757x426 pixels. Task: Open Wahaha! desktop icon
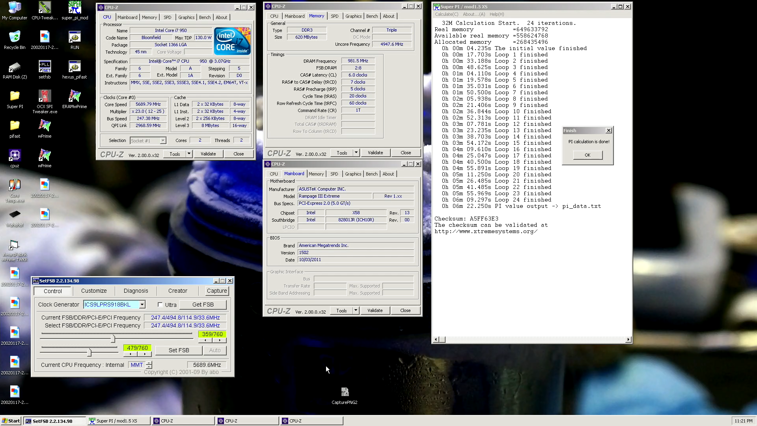[15, 218]
